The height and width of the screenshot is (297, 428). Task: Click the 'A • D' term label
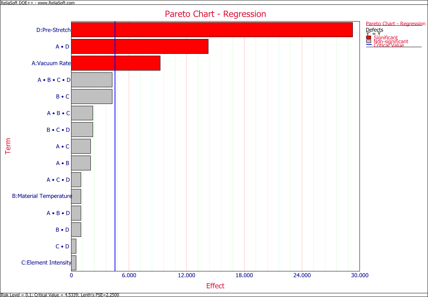pyautogui.click(x=63, y=46)
